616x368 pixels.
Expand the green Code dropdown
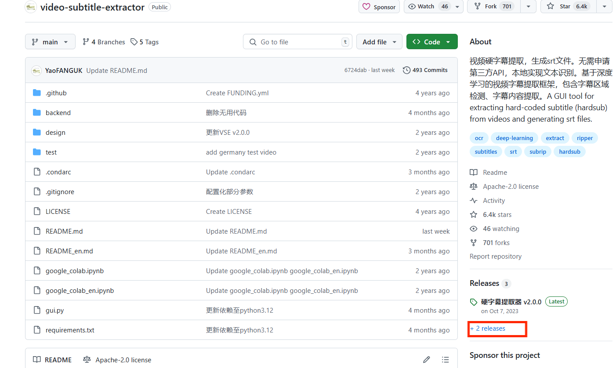pos(431,42)
